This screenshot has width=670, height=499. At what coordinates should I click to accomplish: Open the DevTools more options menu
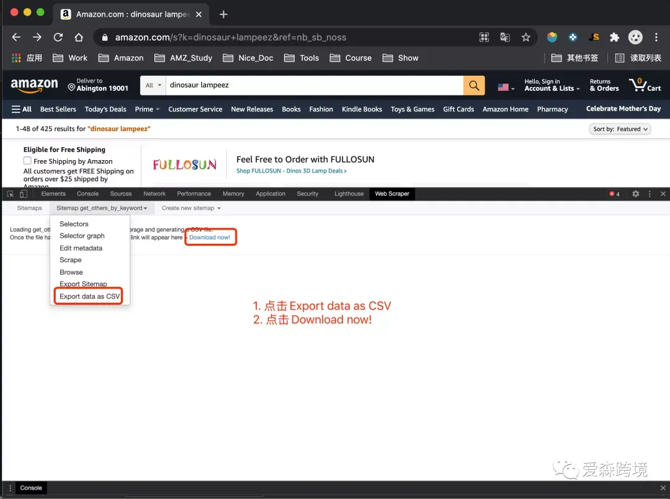point(650,194)
